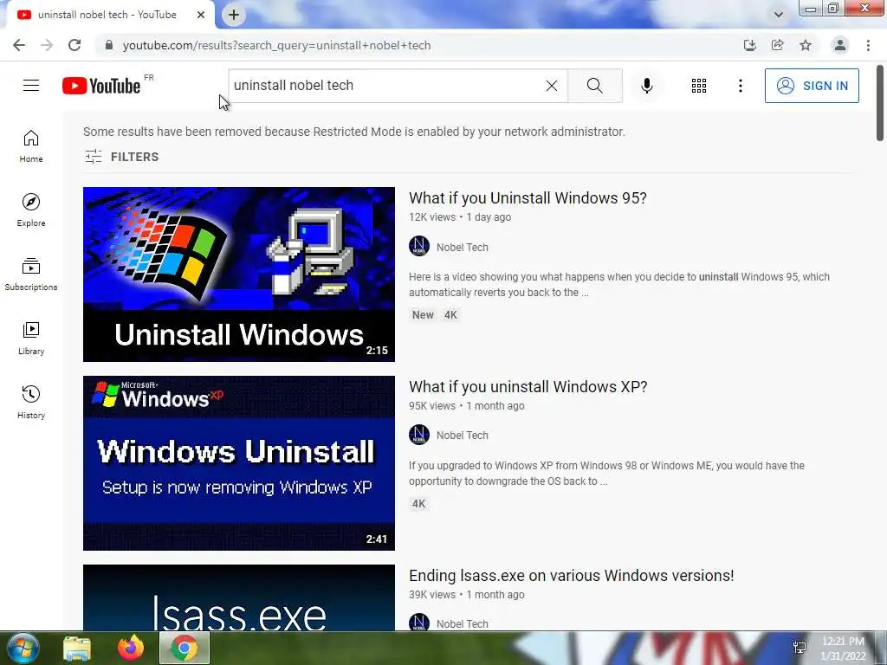Open History in the sidebar
Screen dimensions: 887x665
31,402
